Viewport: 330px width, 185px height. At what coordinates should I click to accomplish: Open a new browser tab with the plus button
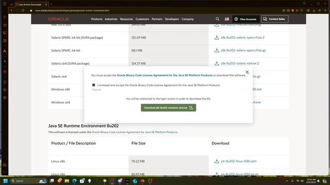(51, 4)
